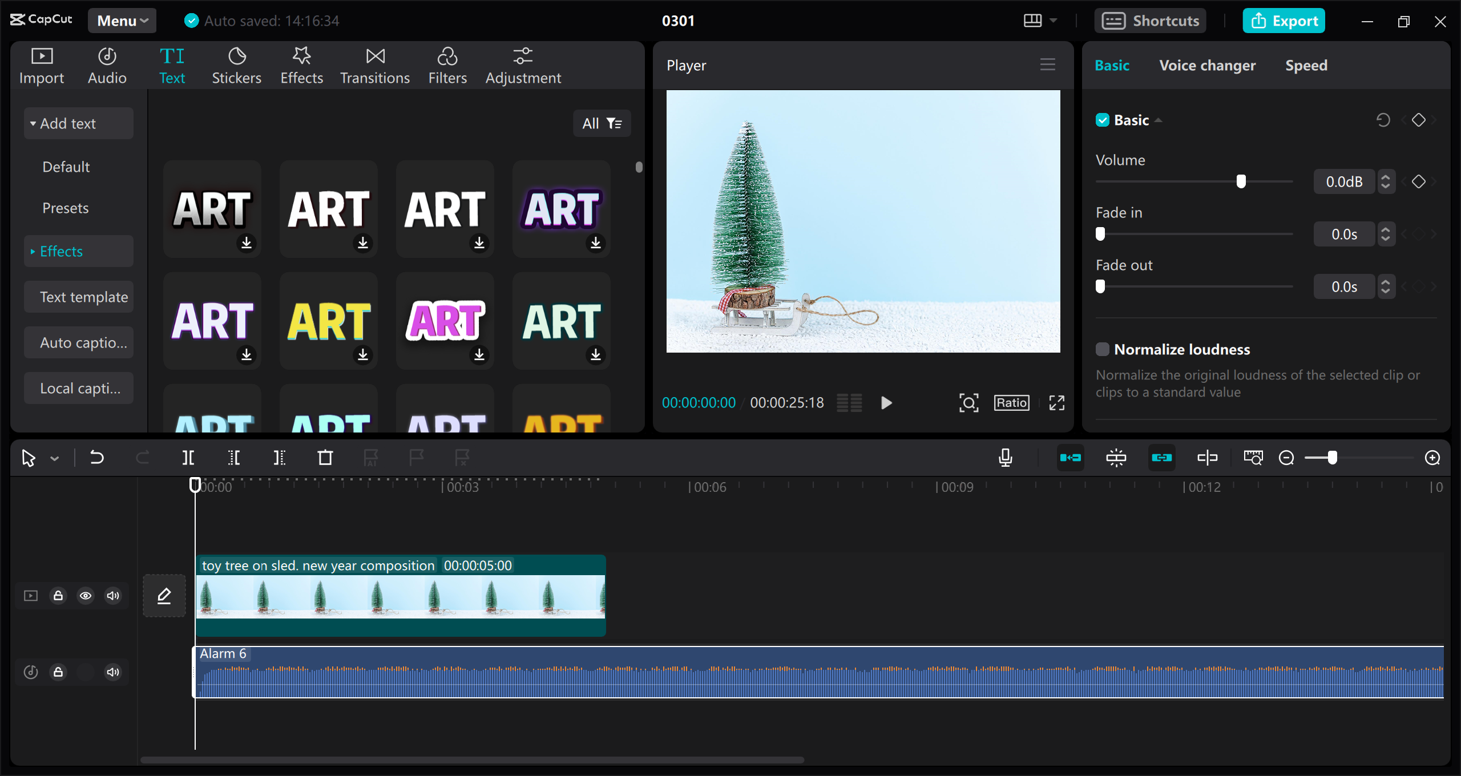This screenshot has width=1461, height=776.
Task: Switch to the Voice changer tab
Action: pos(1208,65)
